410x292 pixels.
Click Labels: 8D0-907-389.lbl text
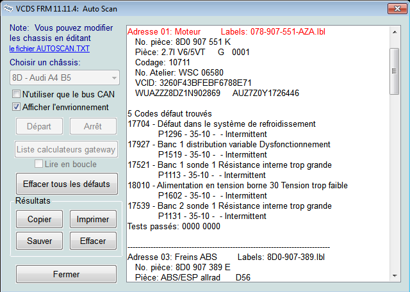coord(281,257)
